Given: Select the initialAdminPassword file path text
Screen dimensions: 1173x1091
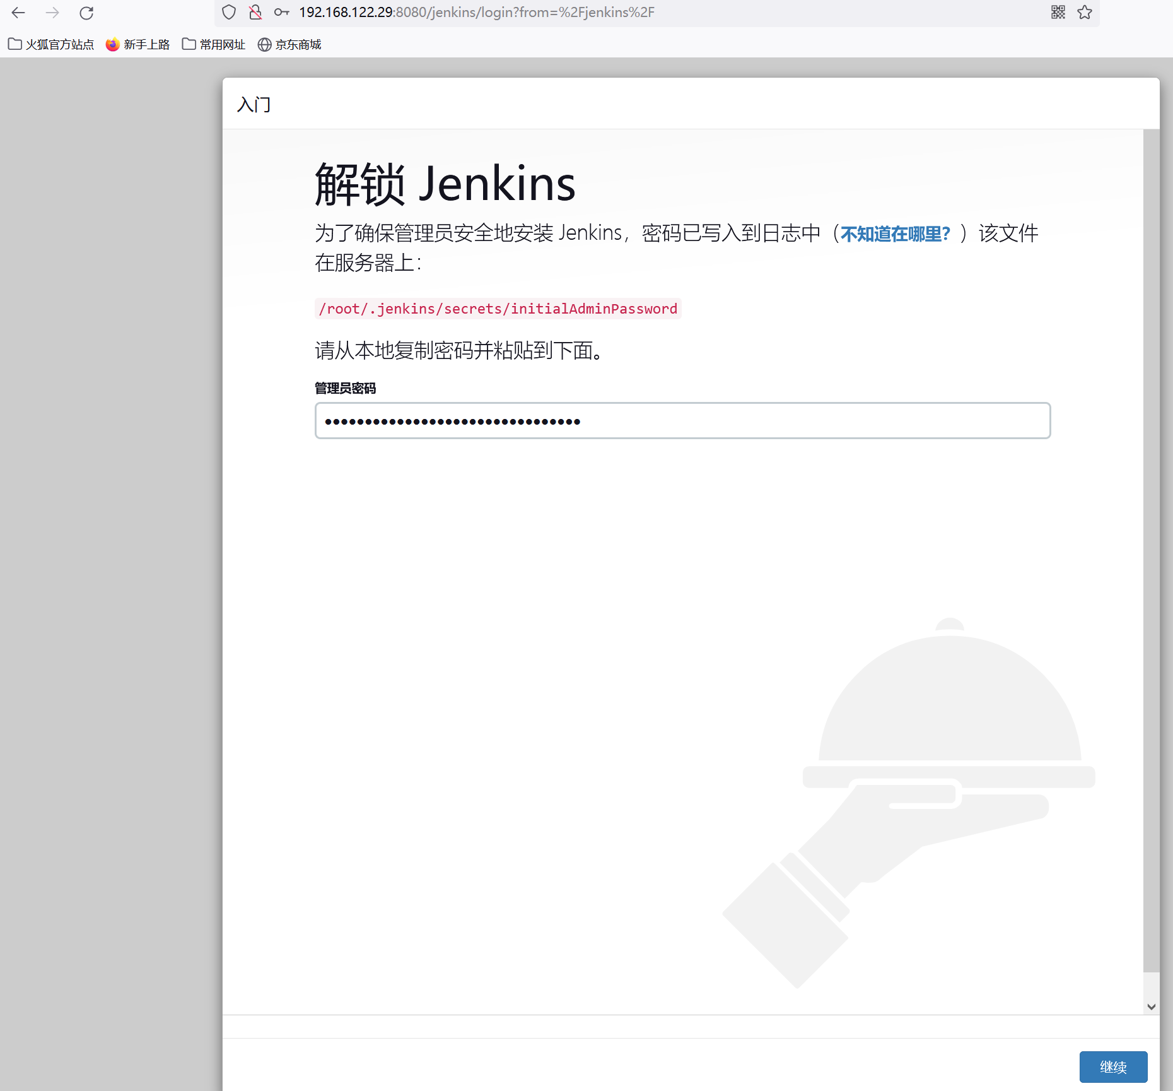Looking at the screenshot, I should (498, 309).
